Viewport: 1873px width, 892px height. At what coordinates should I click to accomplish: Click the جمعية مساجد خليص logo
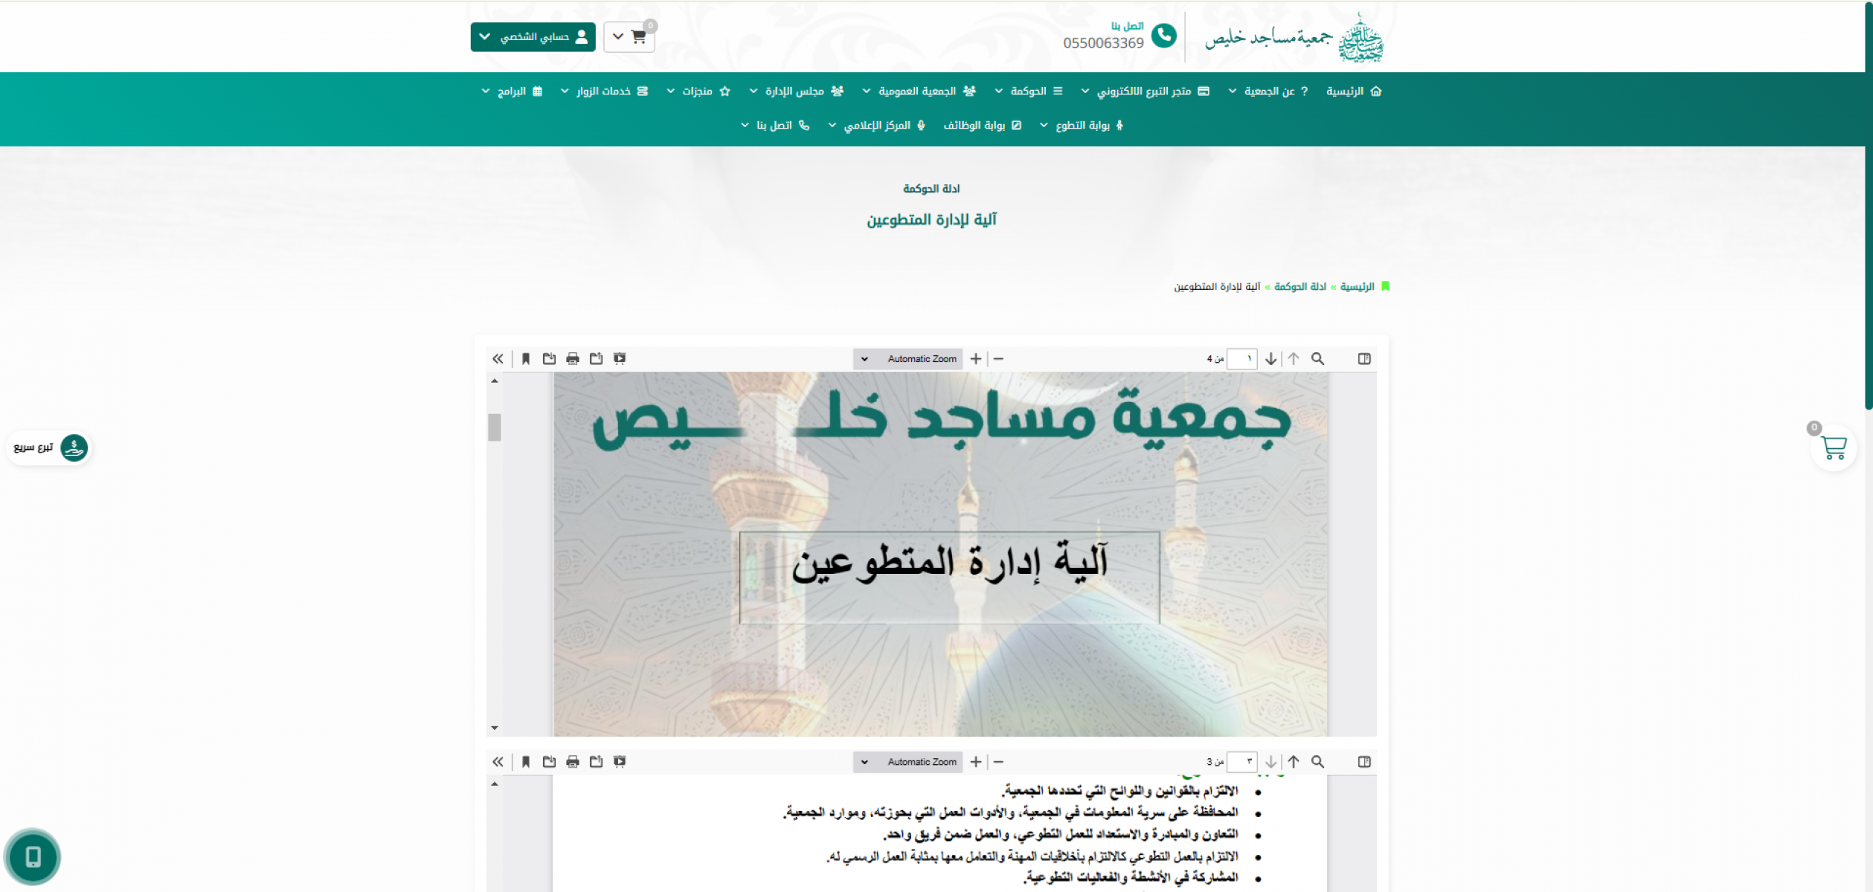pyautogui.click(x=1294, y=37)
